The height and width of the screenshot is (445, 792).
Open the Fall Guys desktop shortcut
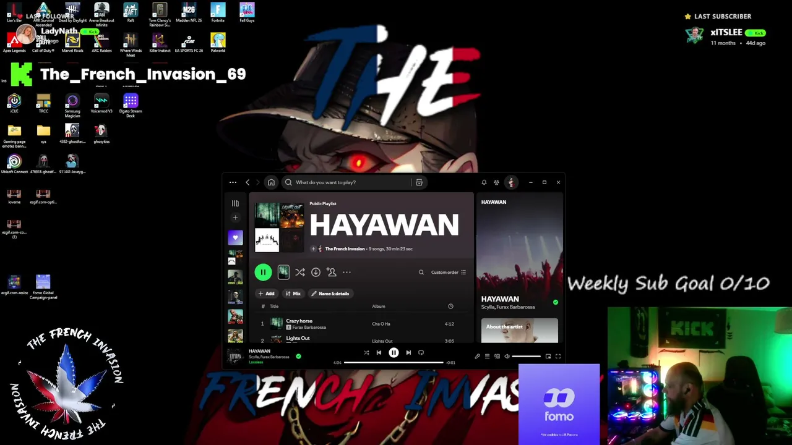tap(247, 12)
